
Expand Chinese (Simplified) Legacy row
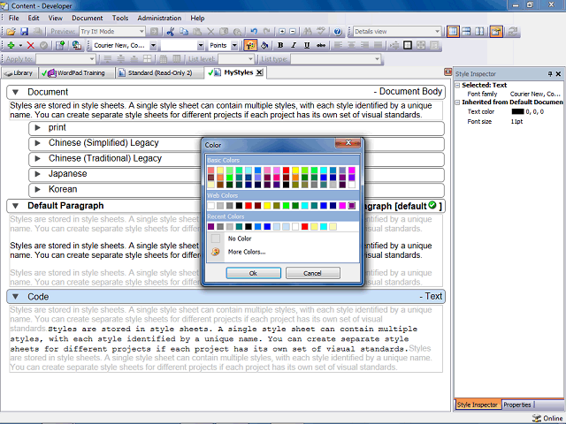pyautogui.click(x=37, y=143)
